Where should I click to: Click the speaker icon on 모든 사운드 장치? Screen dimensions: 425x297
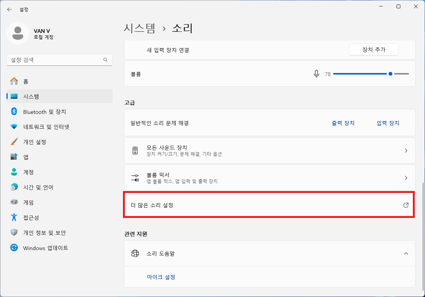[135, 150]
